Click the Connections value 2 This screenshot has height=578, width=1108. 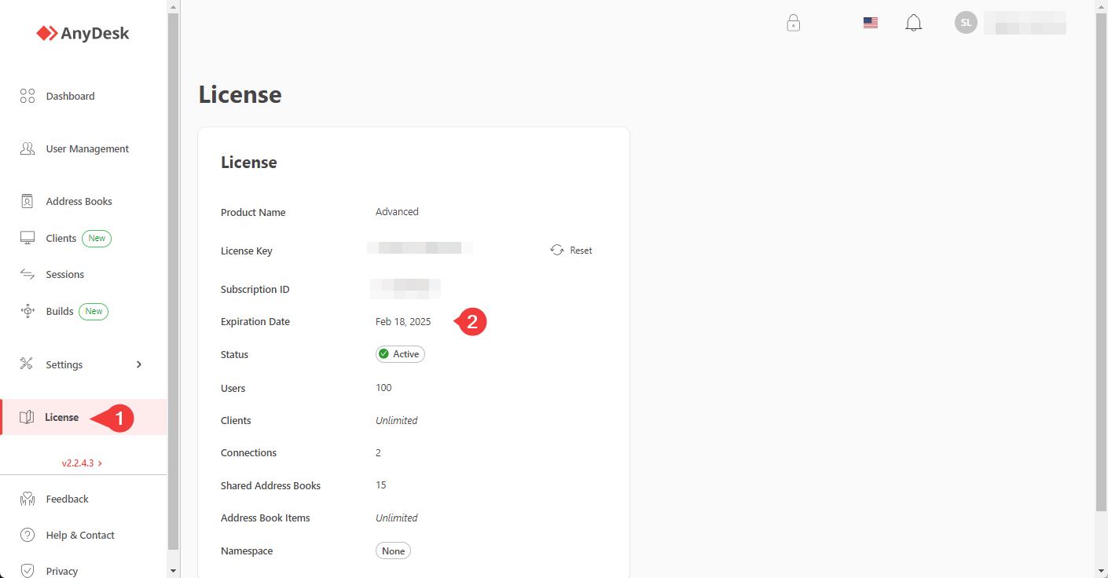[378, 452]
